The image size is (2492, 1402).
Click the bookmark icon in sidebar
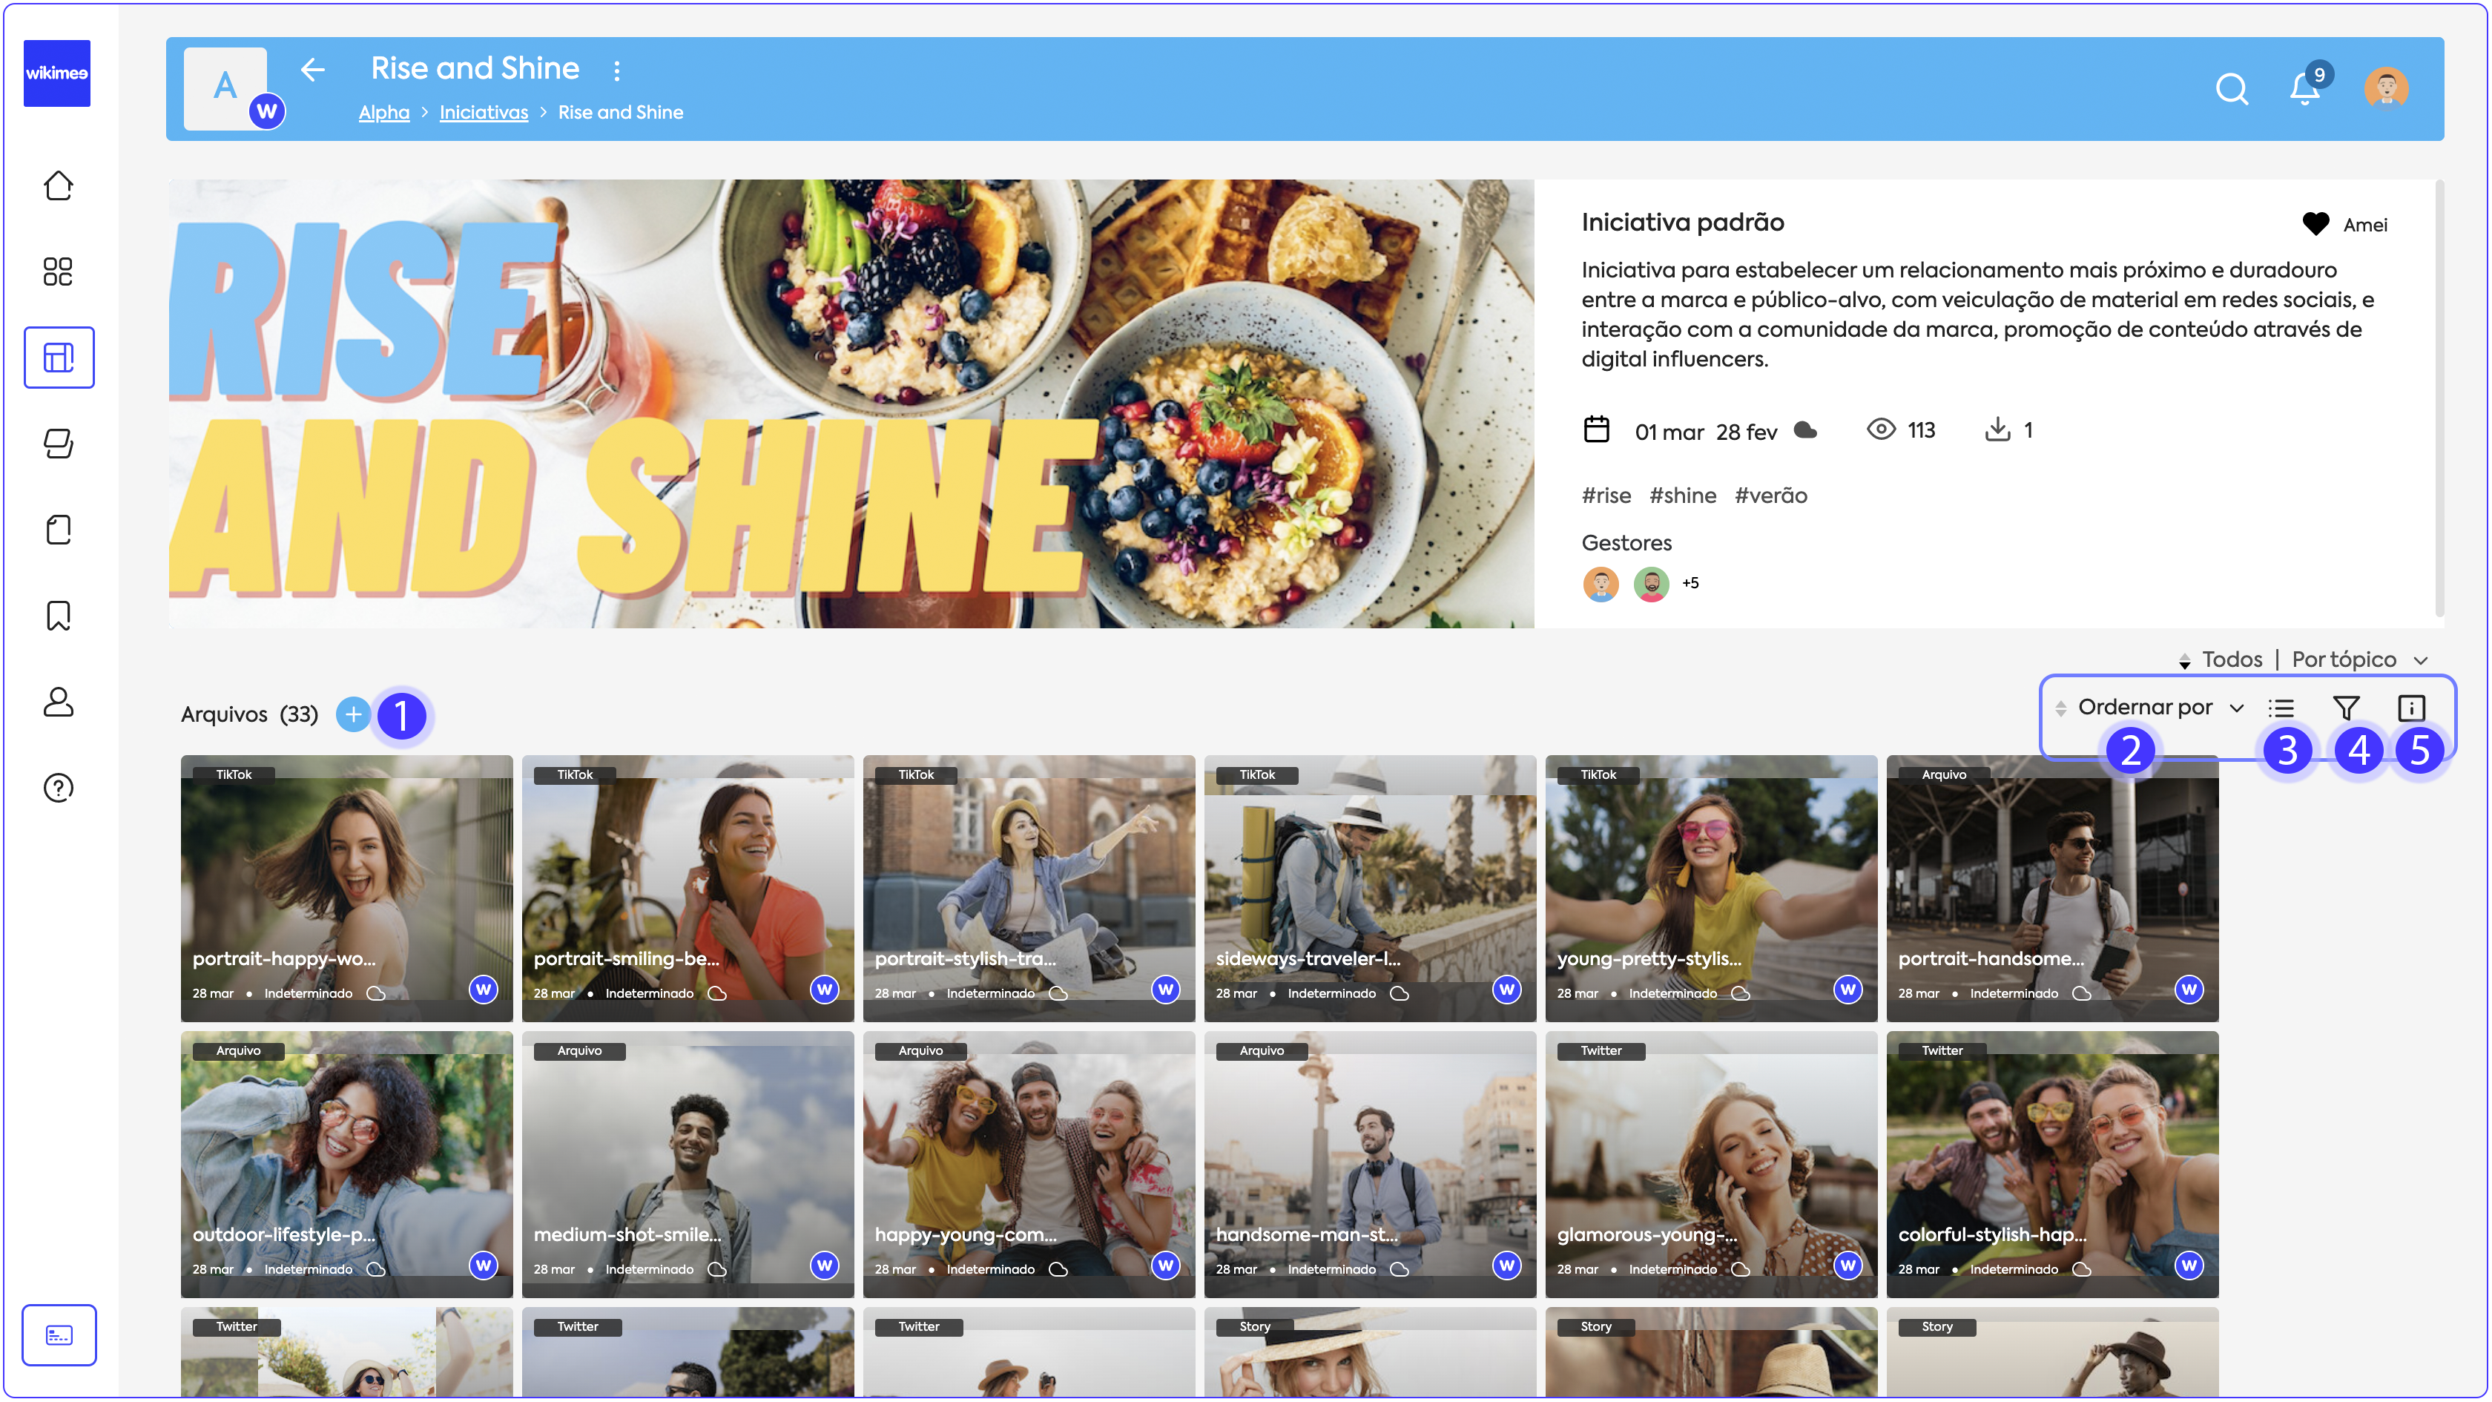(x=58, y=616)
